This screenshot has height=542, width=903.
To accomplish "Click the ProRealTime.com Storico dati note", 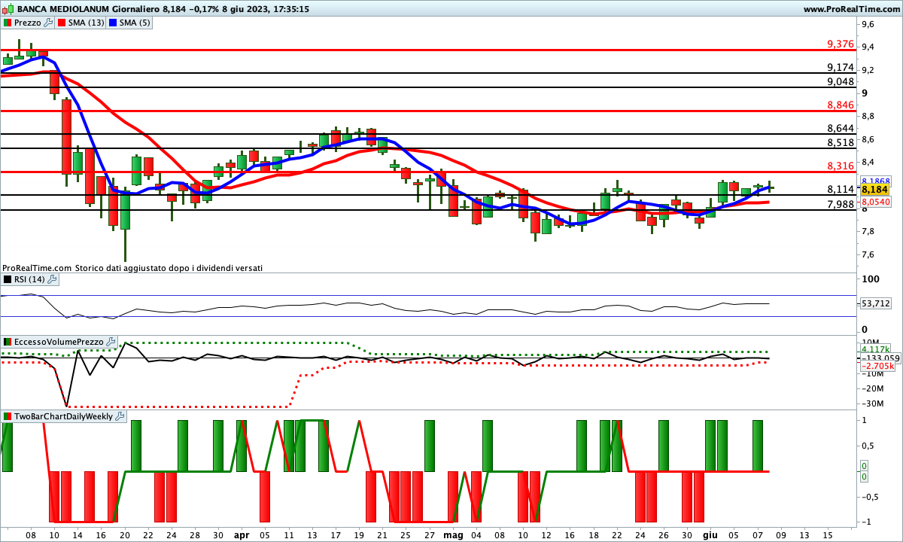I will point(132,267).
